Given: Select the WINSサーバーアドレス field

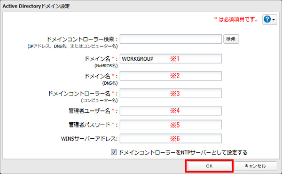Looking at the screenshot, I should point(171,138).
